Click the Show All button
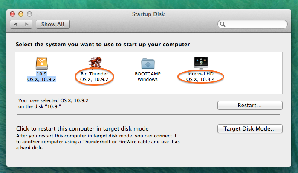This screenshot has height=173, width=298. (52, 24)
